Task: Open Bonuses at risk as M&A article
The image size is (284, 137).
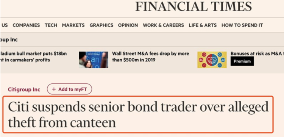Action: click(x=257, y=54)
